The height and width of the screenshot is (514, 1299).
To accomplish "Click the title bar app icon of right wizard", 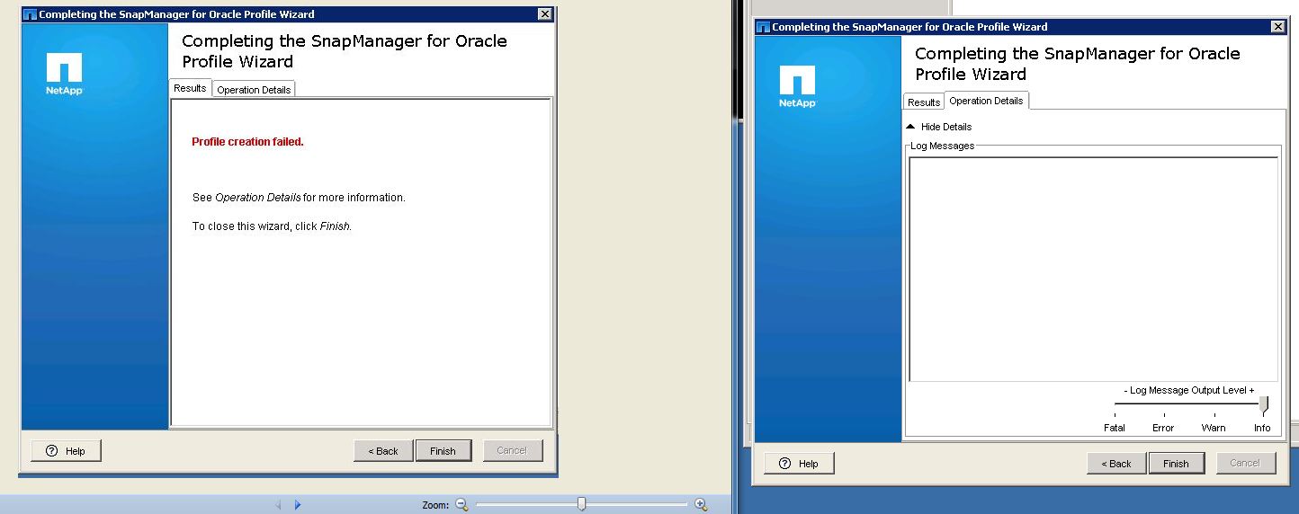I will click(763, 27).
